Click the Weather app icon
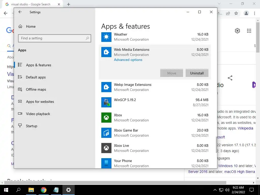The width and height of the screenshot is (260, 195). click(106, 37)
